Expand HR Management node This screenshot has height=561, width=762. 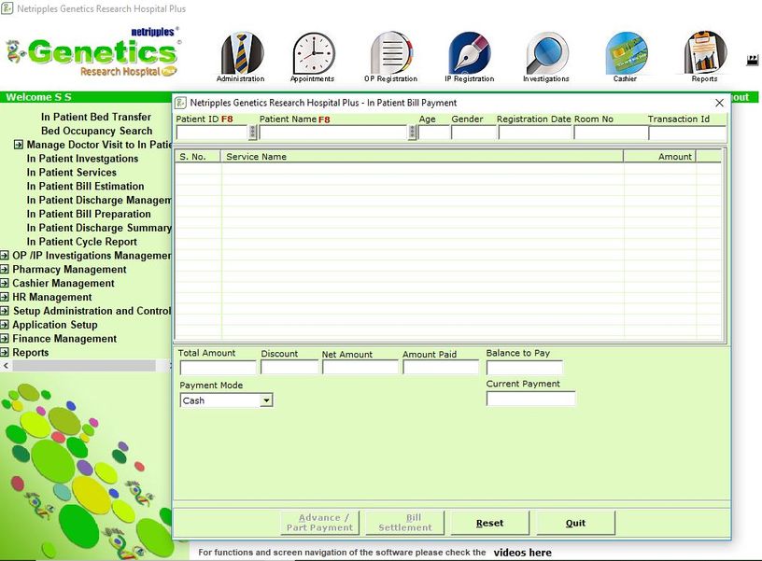click(x=5, y=297)
